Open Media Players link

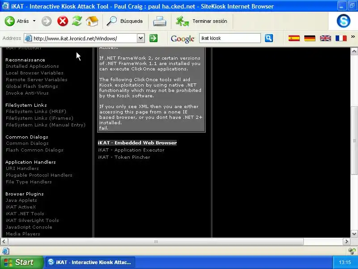(23, 234)
